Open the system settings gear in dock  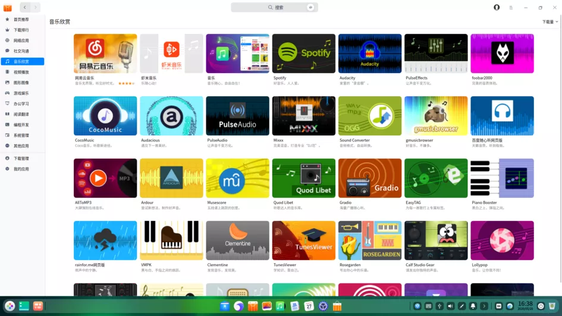pos(323,306)
